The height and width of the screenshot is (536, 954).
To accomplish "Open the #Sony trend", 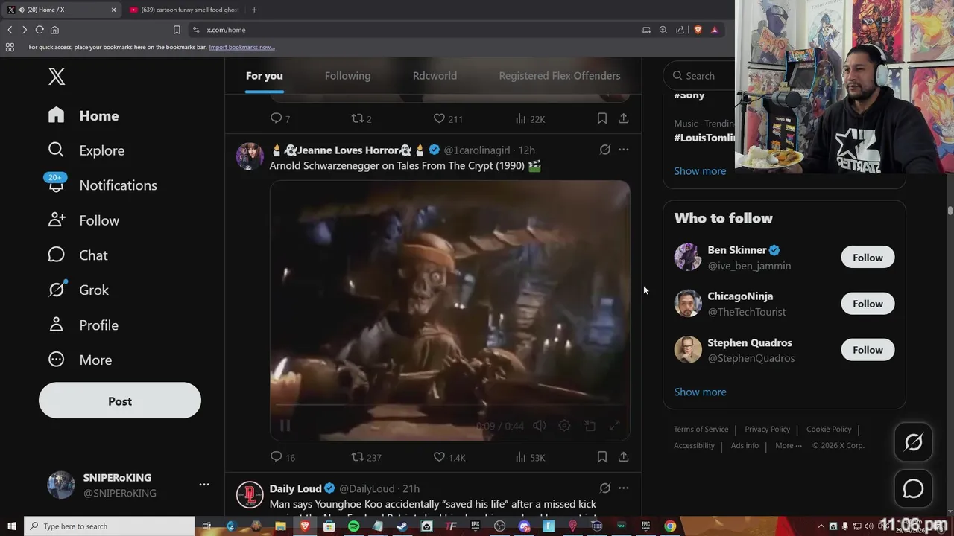I will coord(689,95).
